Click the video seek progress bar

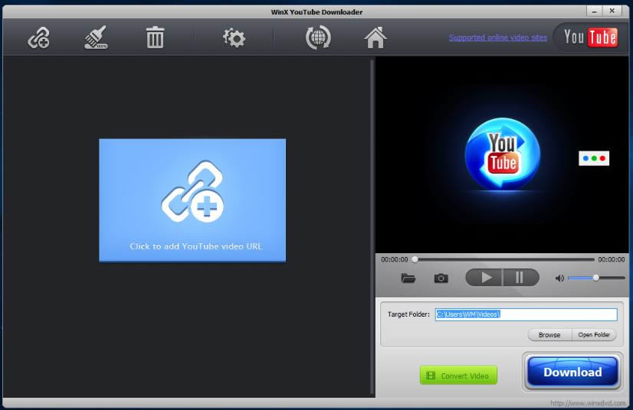point(504,259)
